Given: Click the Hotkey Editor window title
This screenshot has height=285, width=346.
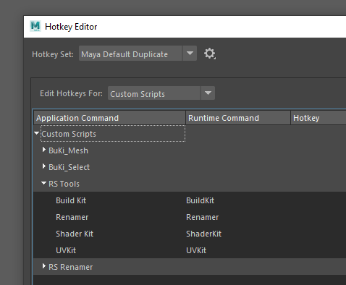Looking at the screenshot, I should pyautogui.click(x=71, y=27).
